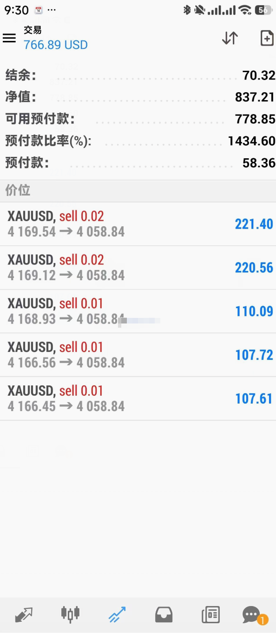Image resolution: width=276 pixels, height=633 pixels.
Task: Select the Trade tab trend icon
Action: point(117,615)
